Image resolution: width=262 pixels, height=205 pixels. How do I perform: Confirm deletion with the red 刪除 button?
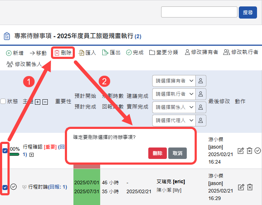tap(157, 153)
